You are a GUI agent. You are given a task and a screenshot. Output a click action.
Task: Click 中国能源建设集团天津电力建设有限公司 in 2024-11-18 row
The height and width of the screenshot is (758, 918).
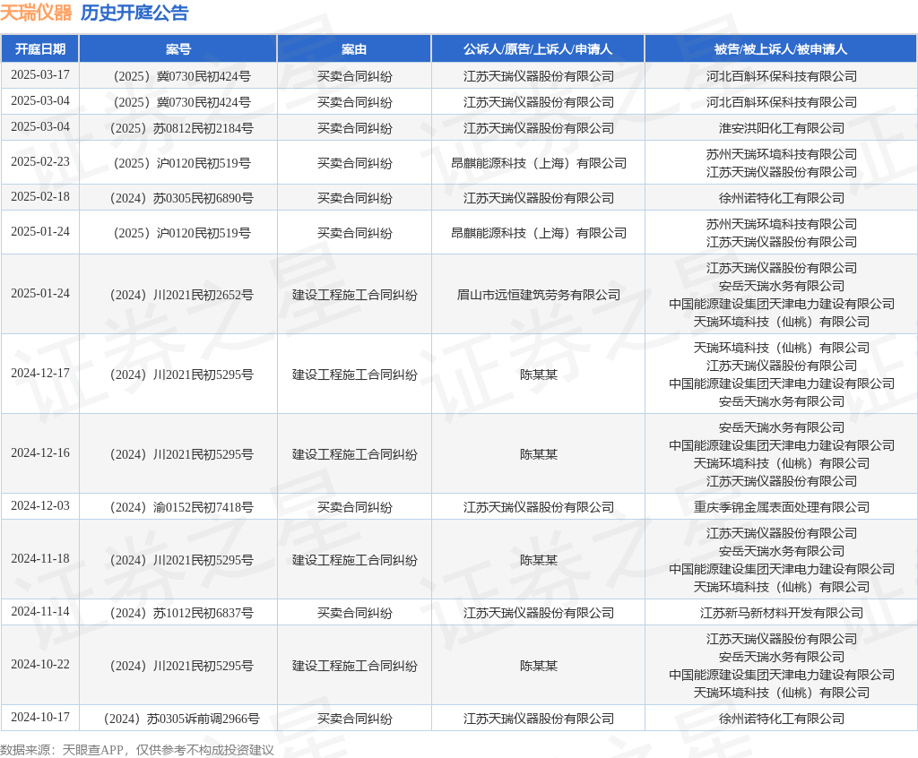point(782,569)
